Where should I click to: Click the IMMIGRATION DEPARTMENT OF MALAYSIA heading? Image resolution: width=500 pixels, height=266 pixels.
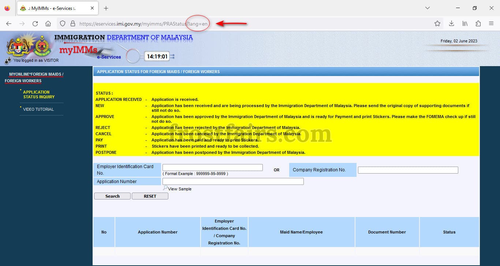123,37
